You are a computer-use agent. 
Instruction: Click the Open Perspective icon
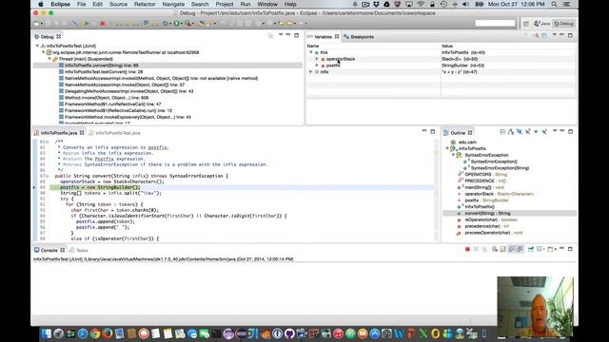(x=526, y=24)
